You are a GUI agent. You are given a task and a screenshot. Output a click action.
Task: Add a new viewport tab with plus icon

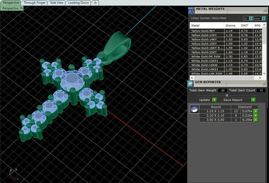[x=95, y=3]
